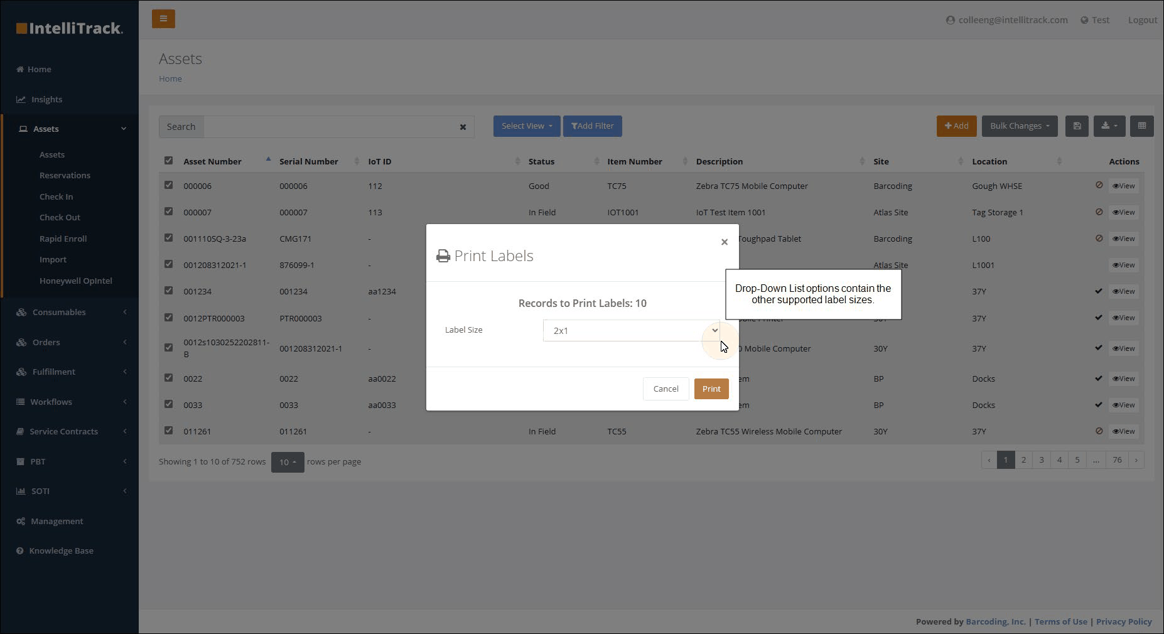
Task: Click View for asset 000006
Action: (1124, 186)
